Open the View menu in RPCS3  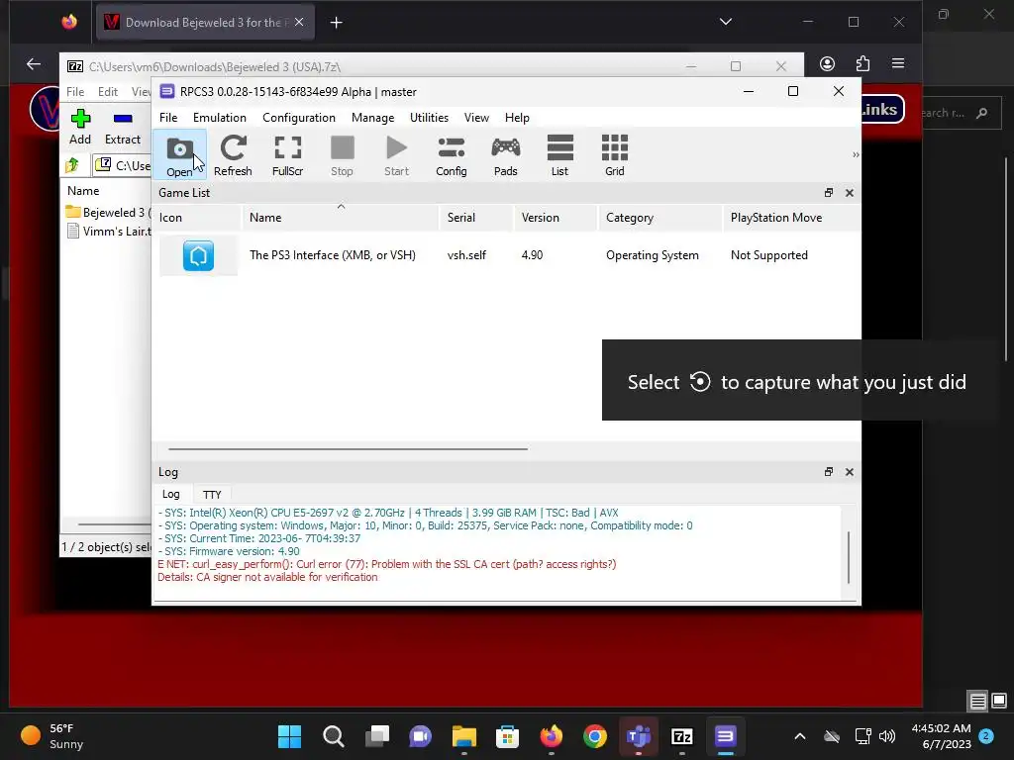click(x=476, y=118)
